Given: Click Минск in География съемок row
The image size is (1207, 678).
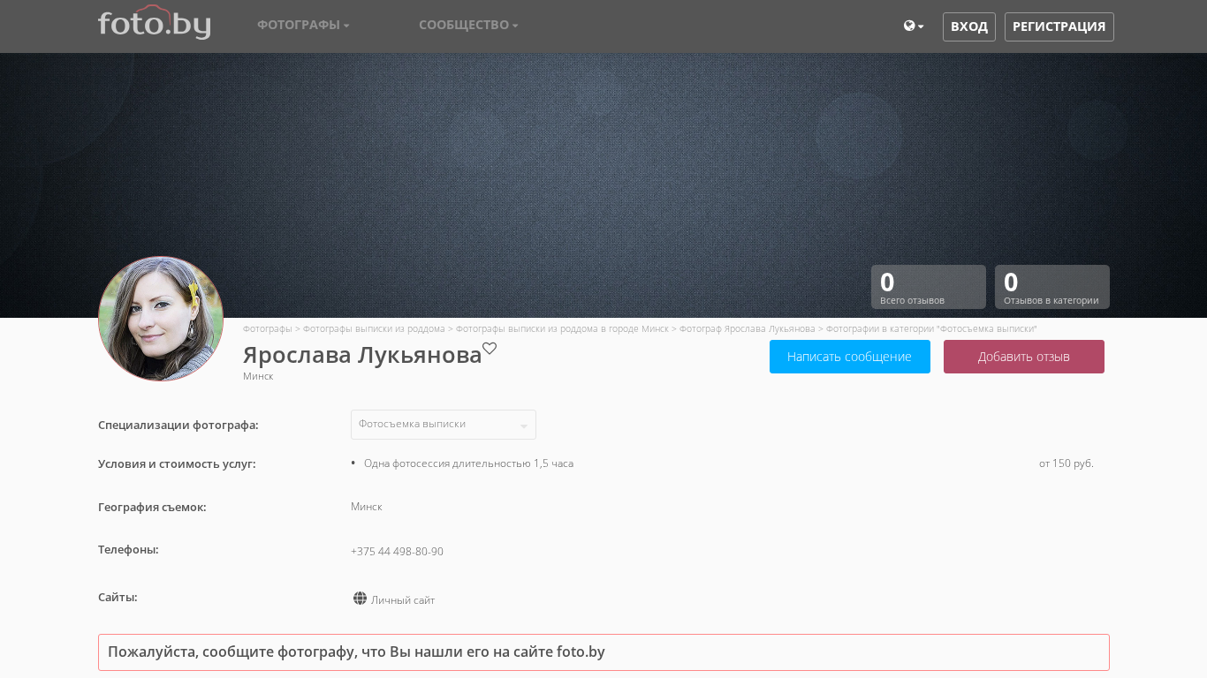Looking at the screenshot, I should click(367, 507).
